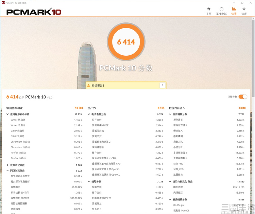Click the 购物绘制 3D 物件 row
The width and height of the screenshot is (255, 214).
point(46,198)
